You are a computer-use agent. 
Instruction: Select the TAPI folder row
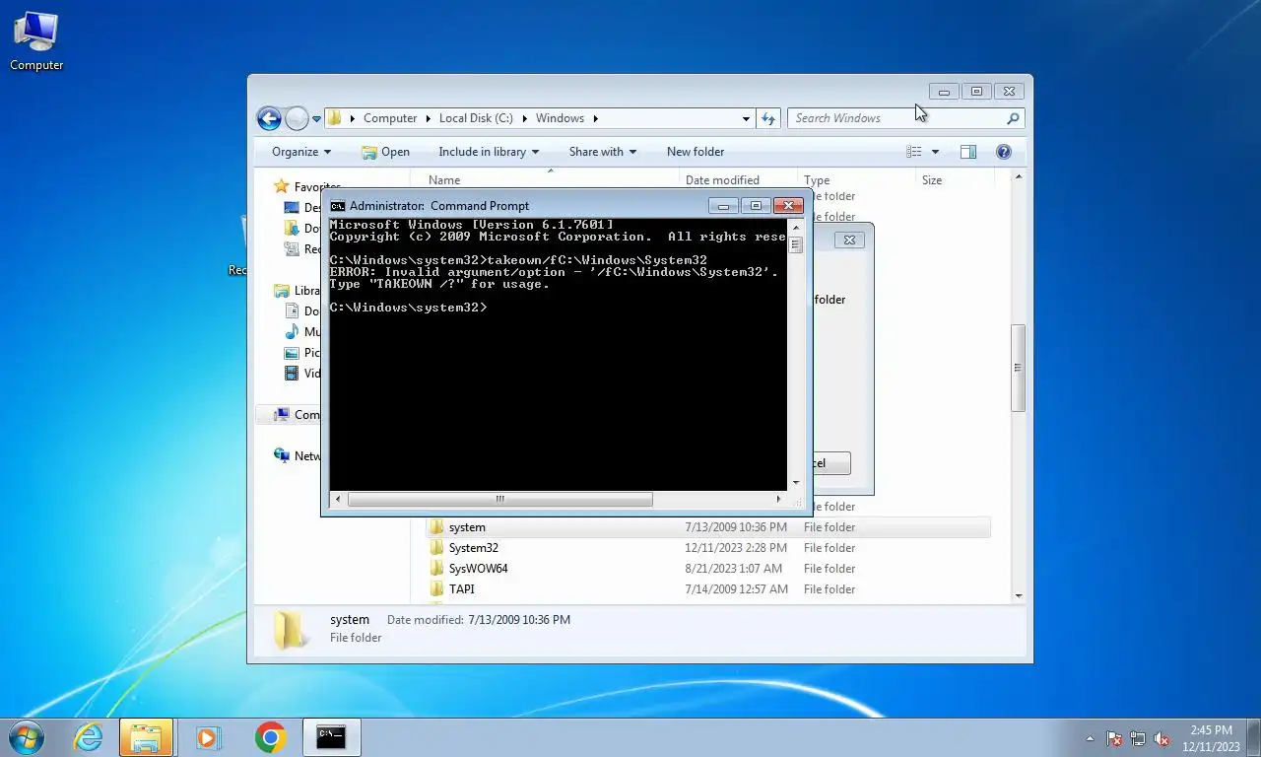(708, 589)
